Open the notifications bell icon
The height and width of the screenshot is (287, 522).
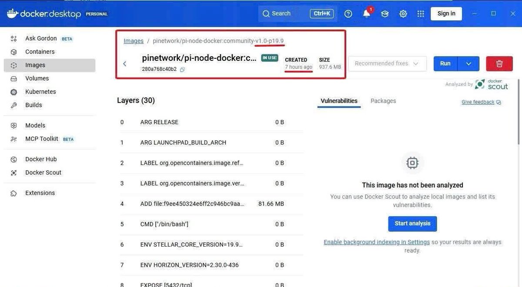click(366, 13)
